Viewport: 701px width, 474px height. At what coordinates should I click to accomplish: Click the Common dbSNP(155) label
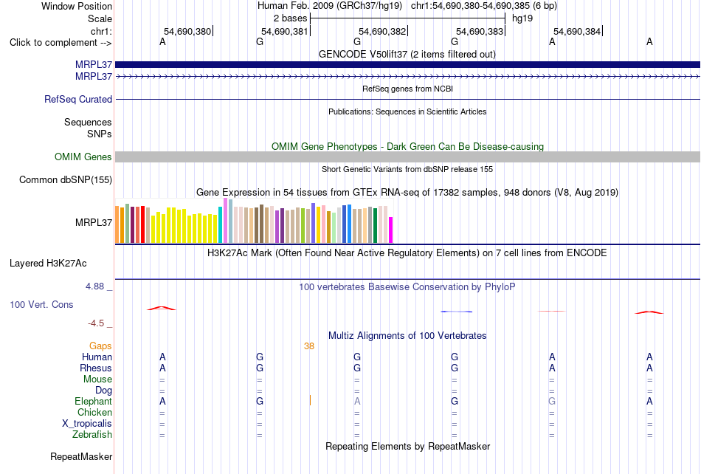tap(65, 179)
